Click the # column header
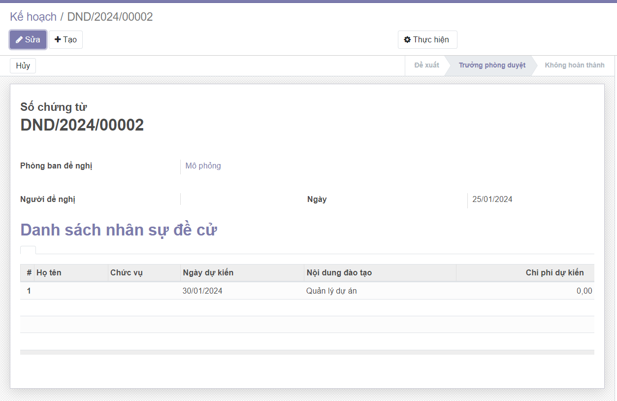 pyautogui.click(x=29, y=273)
